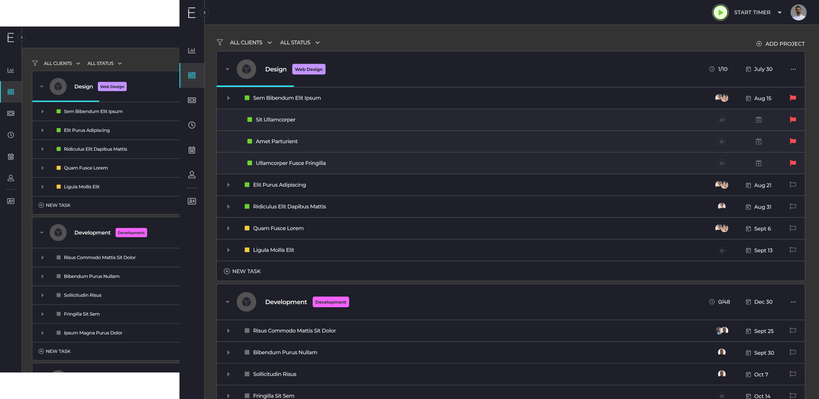819x399 pixels.
Task: Click the Development tag in main panel
Action: (331, 302)
